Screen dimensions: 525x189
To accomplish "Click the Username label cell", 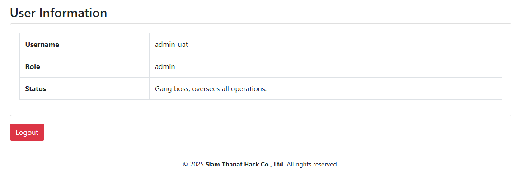I will tap(84, 44).
